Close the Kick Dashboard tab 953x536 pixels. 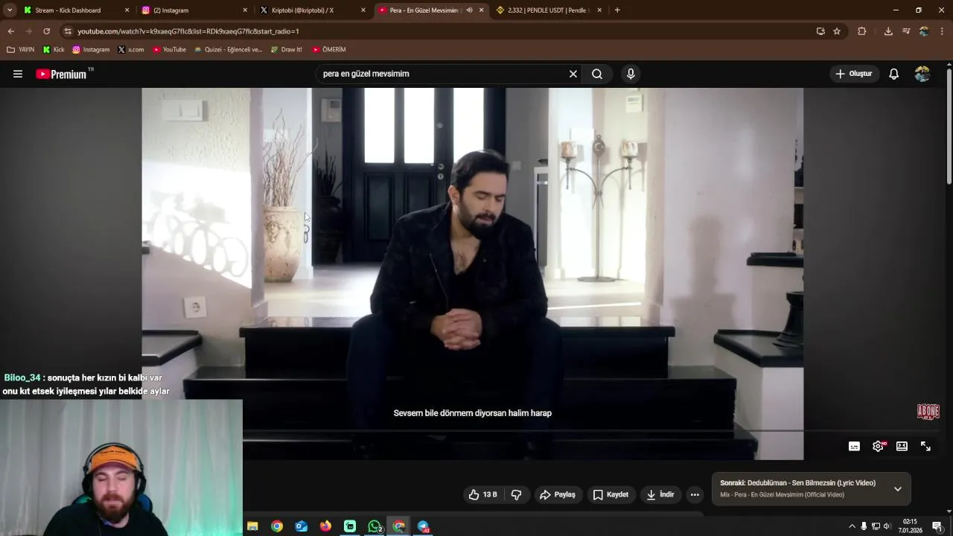(x=127, y=10)
